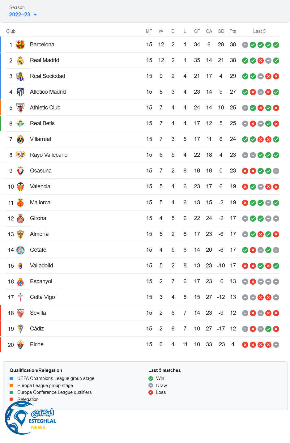
Task: Click the Last 5 column header
Action: point(259,31)
